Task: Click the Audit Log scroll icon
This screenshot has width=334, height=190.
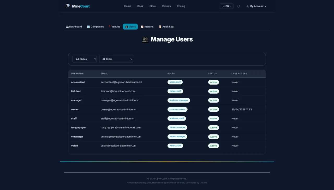Action: [160, 27]
